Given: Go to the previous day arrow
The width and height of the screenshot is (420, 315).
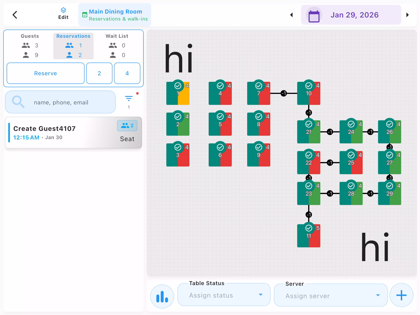Looking at the screenshot, I should click(291, 15).
